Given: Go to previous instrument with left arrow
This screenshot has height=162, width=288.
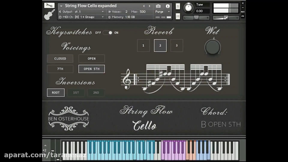Looking at the screenshot, I should point(144,6).
